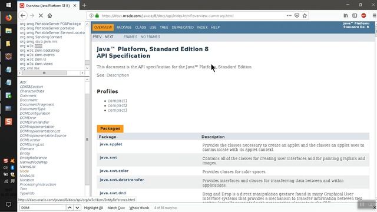The width and height of the screenshot is (377, 212).
Task: Jump to previous find match arrow
Action: point(70,207)
